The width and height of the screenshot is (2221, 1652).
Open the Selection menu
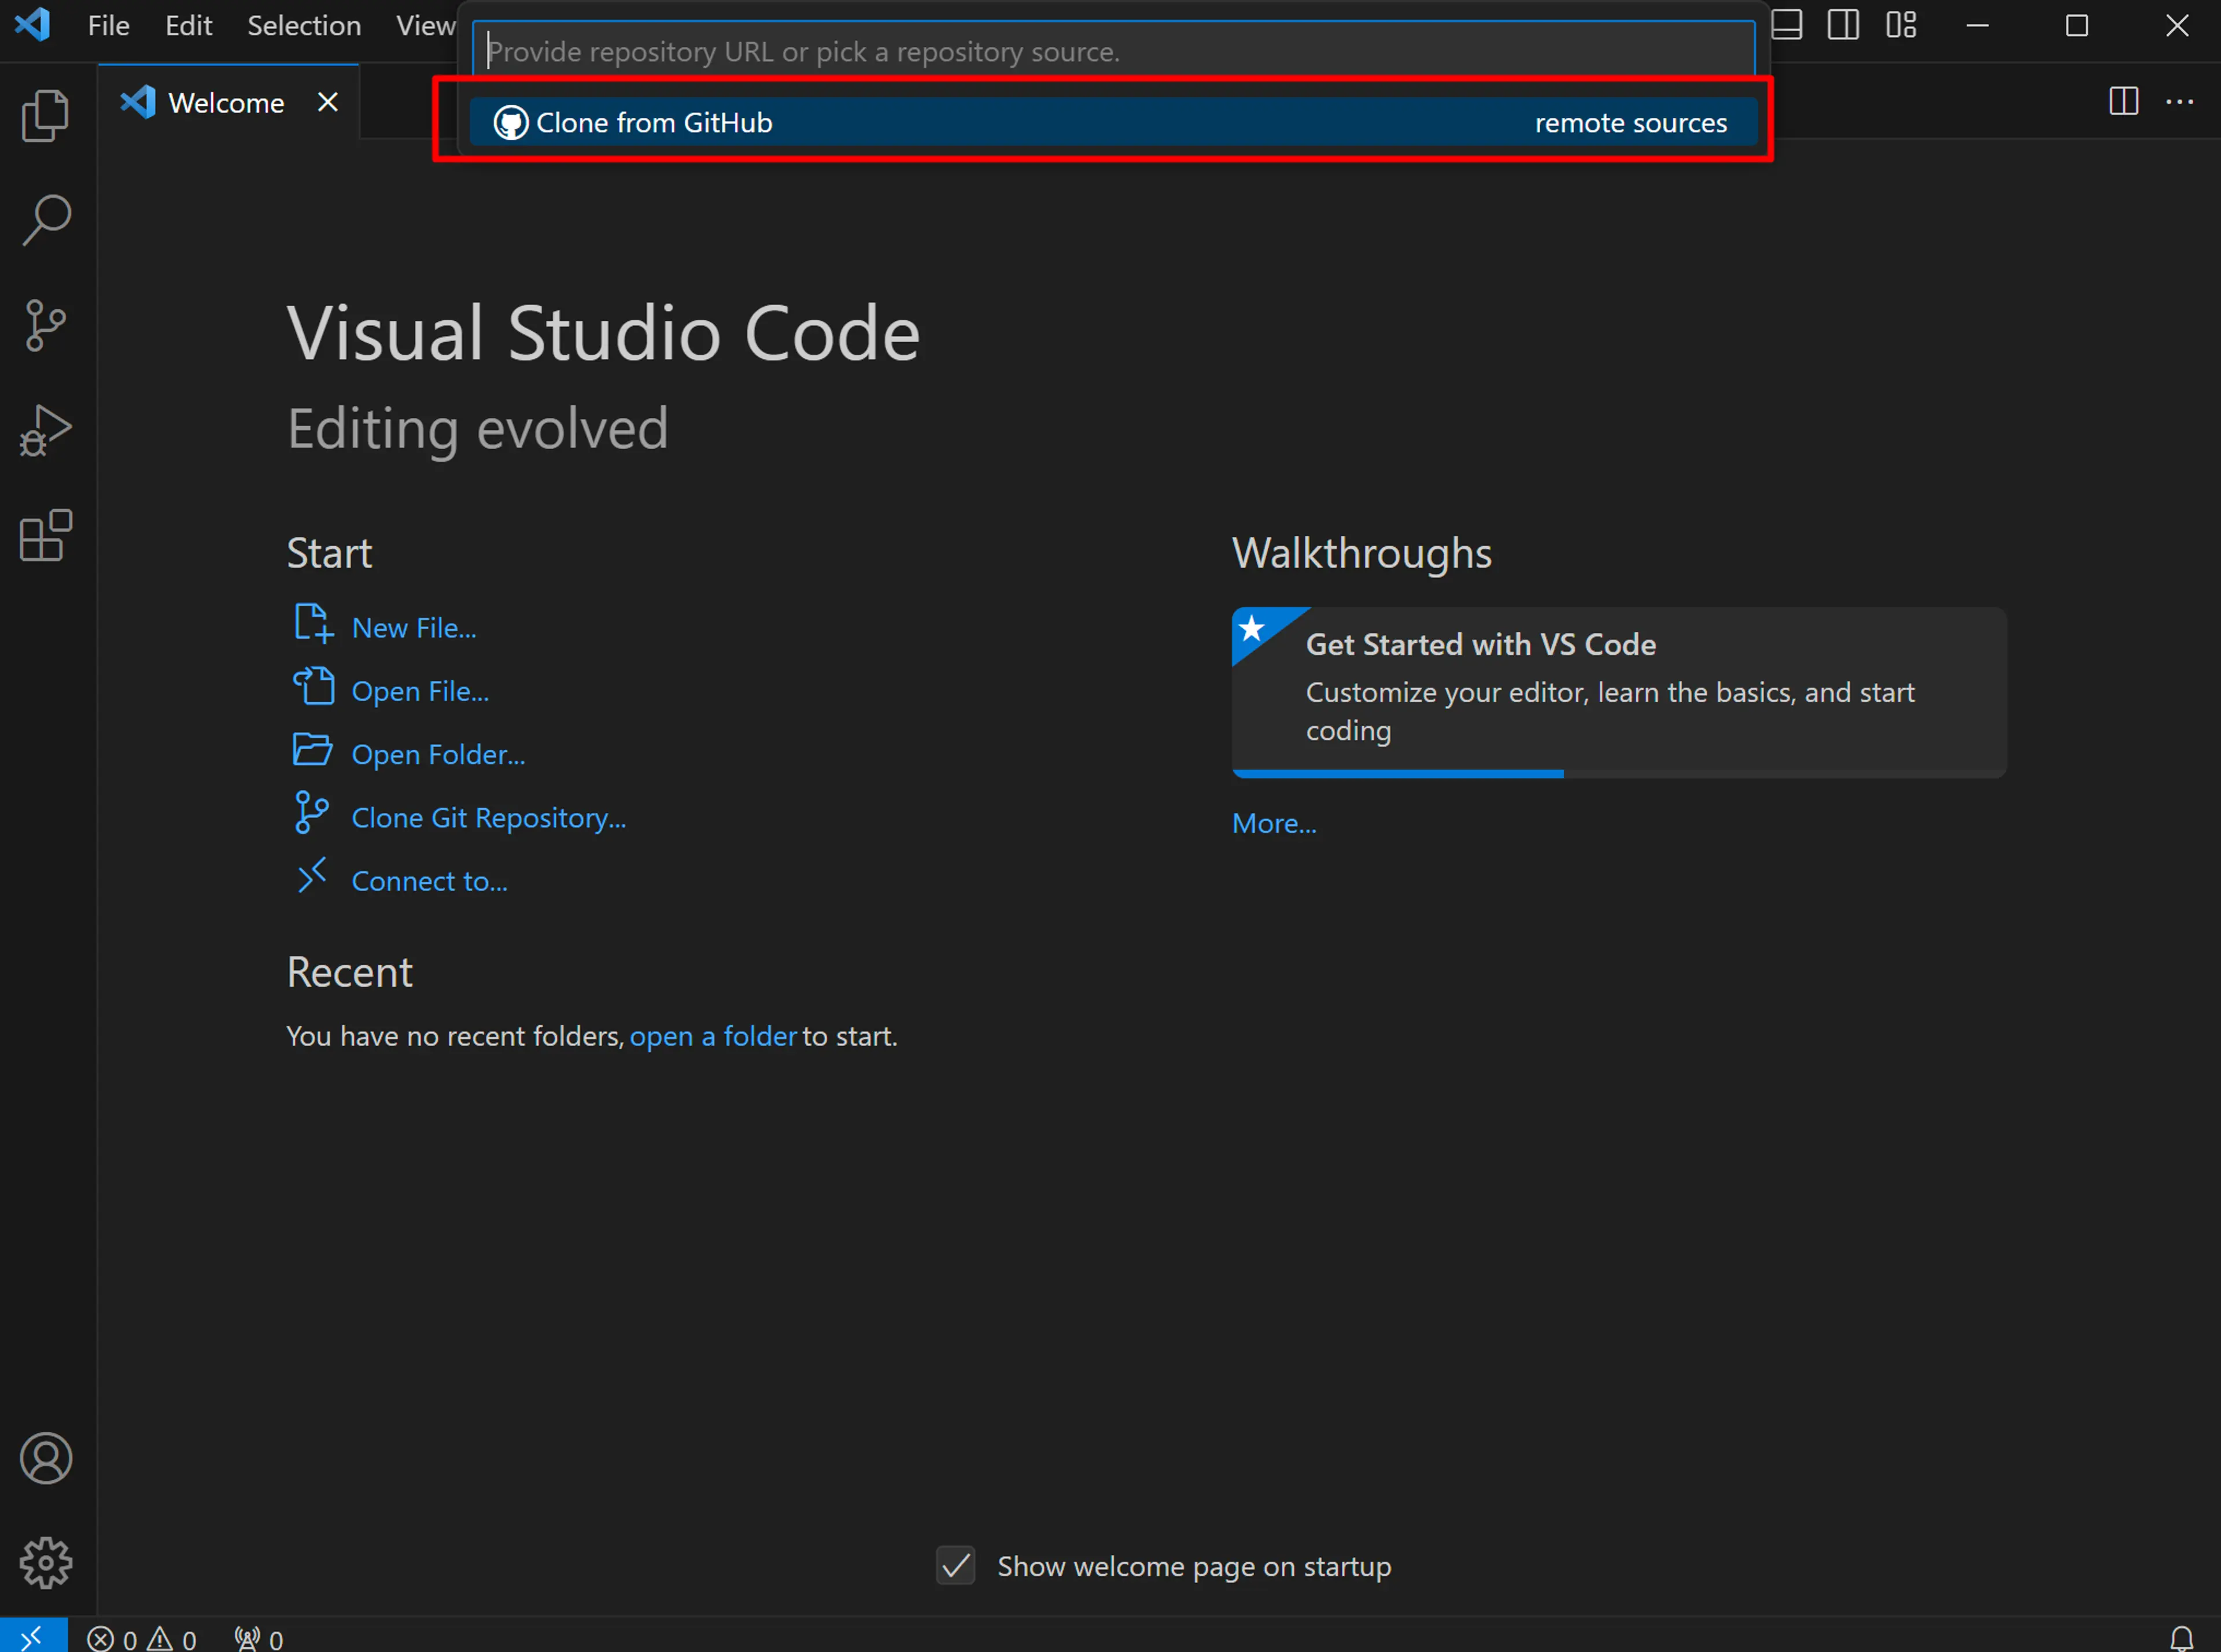pyautogui.click(x=304, y=25)
